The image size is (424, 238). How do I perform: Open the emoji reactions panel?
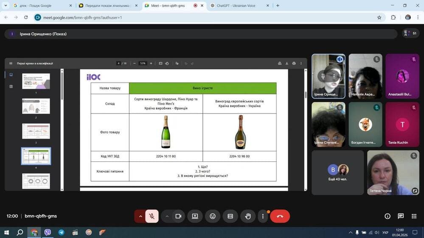pos(213,216)
